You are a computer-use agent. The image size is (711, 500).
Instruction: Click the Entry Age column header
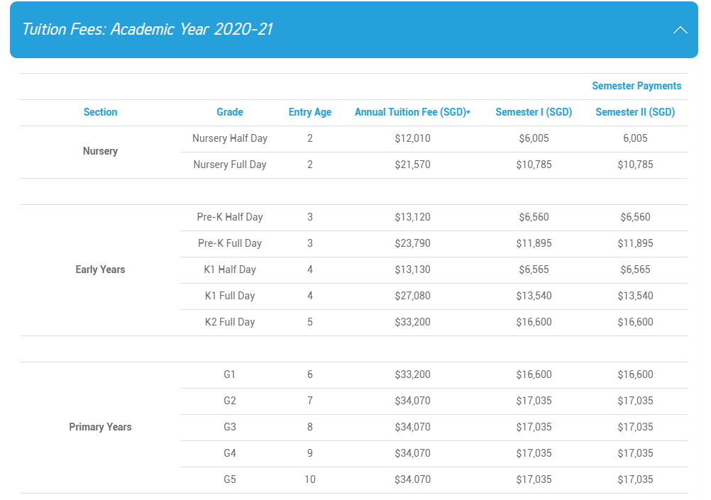[x=310, y=112]
